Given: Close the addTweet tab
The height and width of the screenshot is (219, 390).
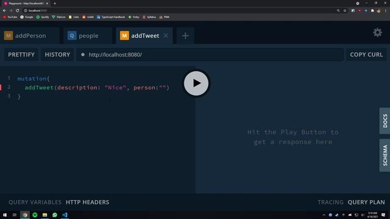Looking at the screenshot, I should pos(166,36).
